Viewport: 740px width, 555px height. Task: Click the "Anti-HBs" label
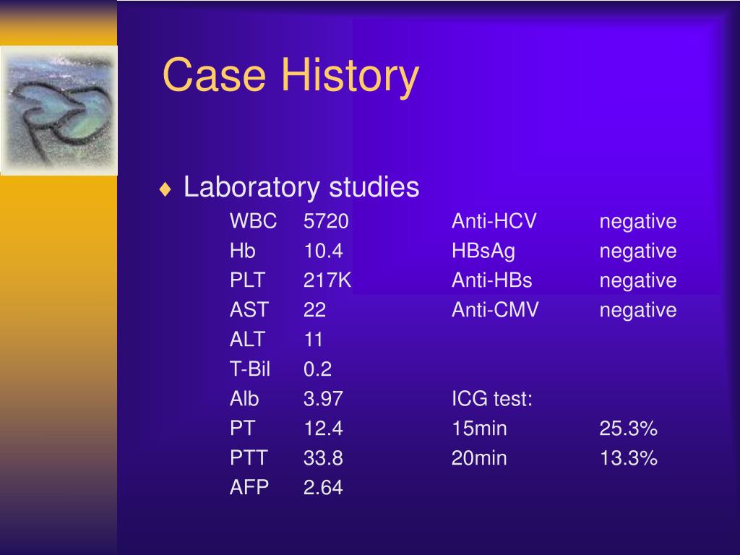point(491,280)
